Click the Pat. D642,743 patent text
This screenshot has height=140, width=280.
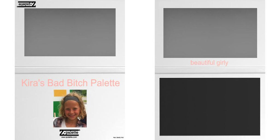pyautogui.click(x=118, y=137)
